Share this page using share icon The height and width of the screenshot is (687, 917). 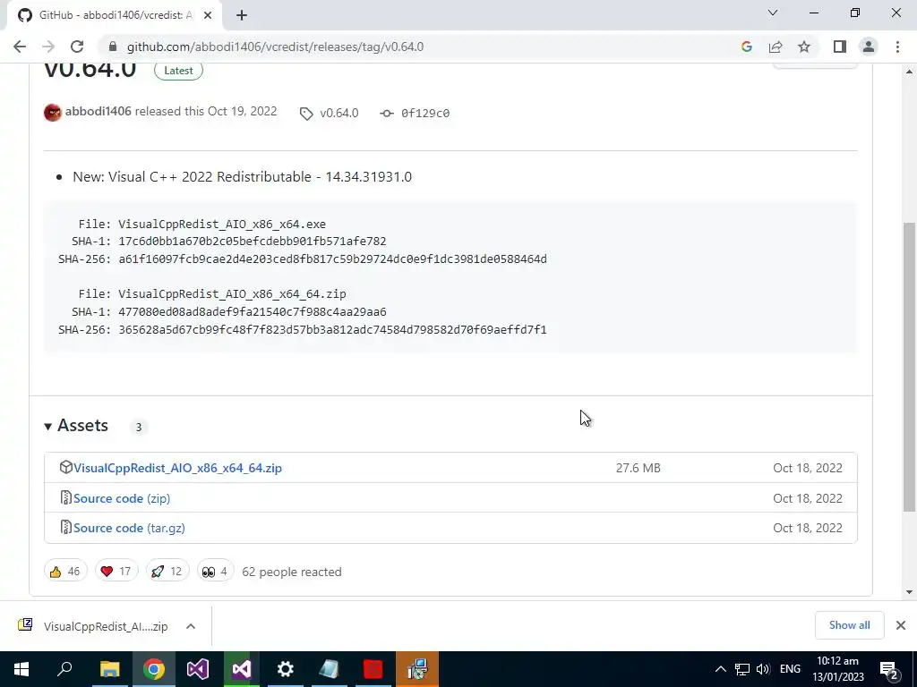tap(776, 47)
